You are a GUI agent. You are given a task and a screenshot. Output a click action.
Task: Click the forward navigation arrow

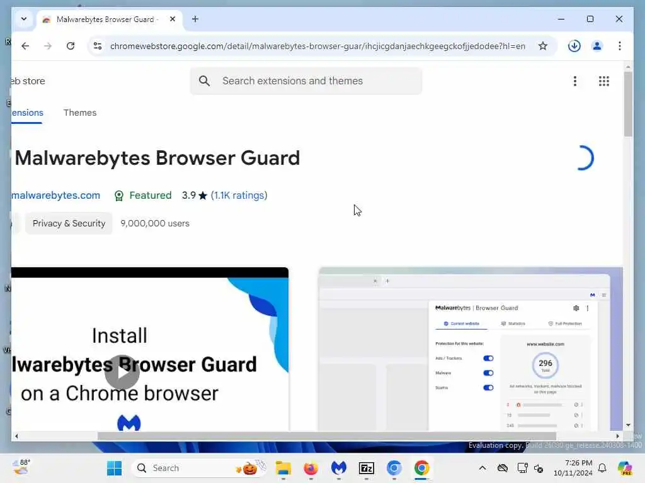click(48, 46)
